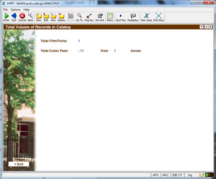
Task: Click the ARC status bar entry
Action: [x=165, y=175]
